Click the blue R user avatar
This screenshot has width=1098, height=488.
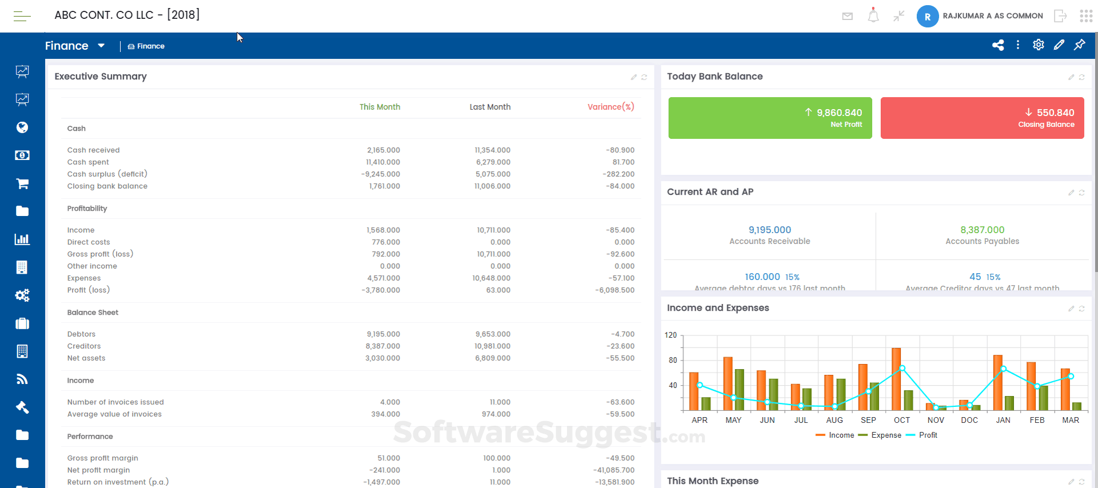point(928,17)
